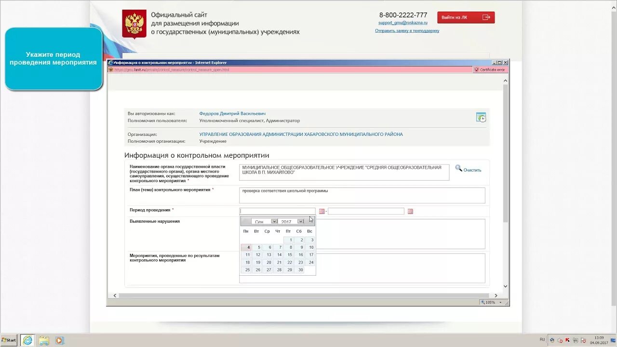Click the Выявленные нарушения text area
This screenshot has width=617, height=347.
[x=400, y=234]
